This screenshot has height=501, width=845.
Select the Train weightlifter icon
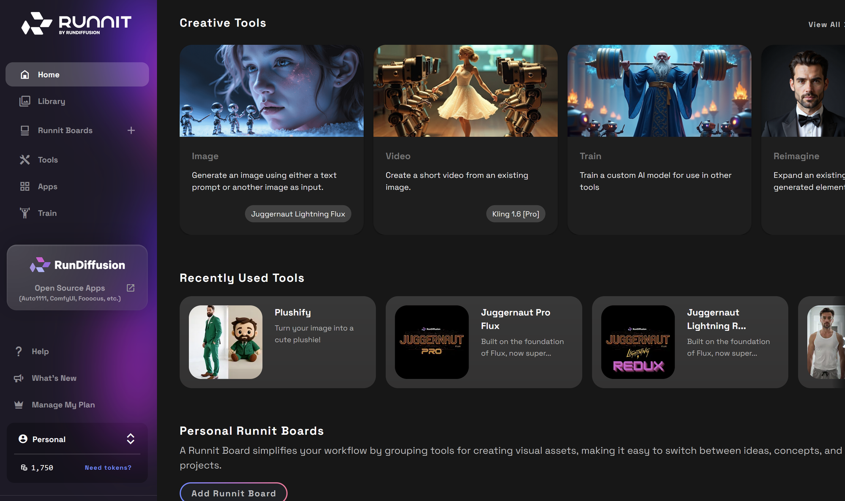click(x=25, y=213)
